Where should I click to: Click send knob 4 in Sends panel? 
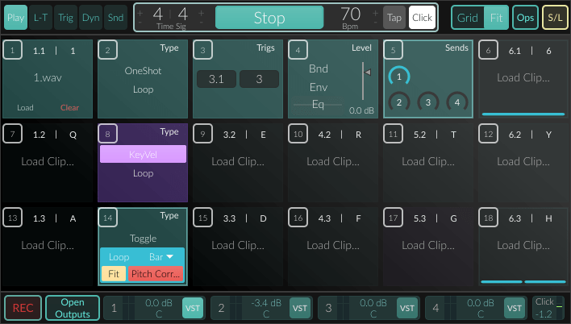[x=457, y=102]
